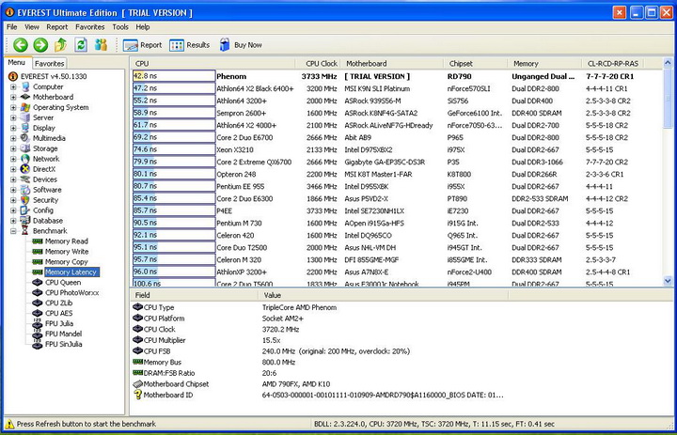Expand the Computer tree node
Viewport: 677px width, 435px height.
pos(13,86)
